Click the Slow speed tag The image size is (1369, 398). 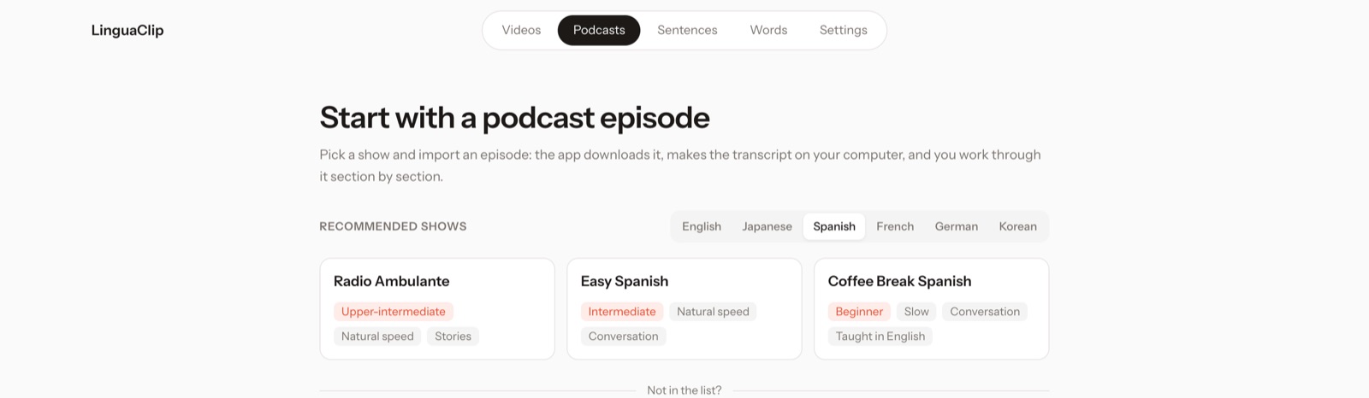click(x=916, y=312)
